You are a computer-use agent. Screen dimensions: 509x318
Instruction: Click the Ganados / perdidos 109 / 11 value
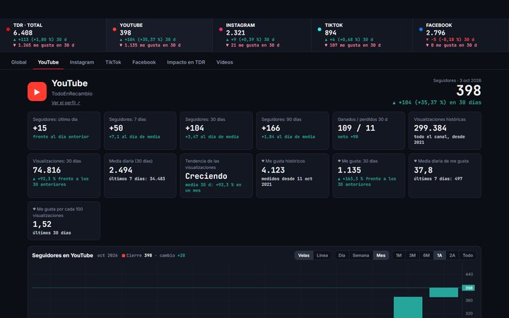[x=356, y=128]
